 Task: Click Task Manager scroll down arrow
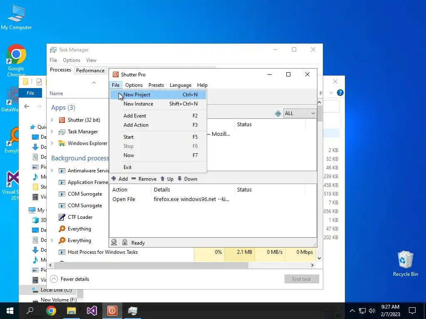coord(319,258)
